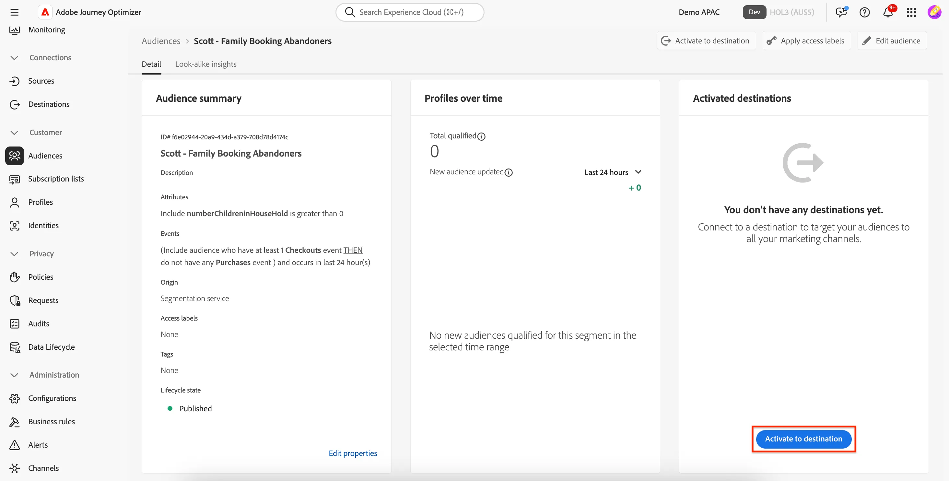The width and height of the screenshot is (949, 481).
Task: Open Monitoring in the sidebar
Action: (x=46, y=29)
